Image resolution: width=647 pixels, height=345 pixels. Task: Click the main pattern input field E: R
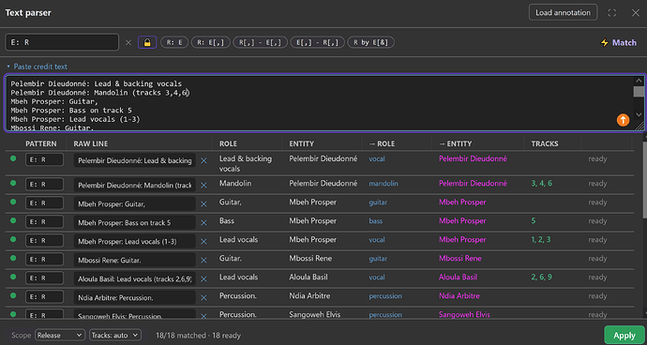point(62,42)
